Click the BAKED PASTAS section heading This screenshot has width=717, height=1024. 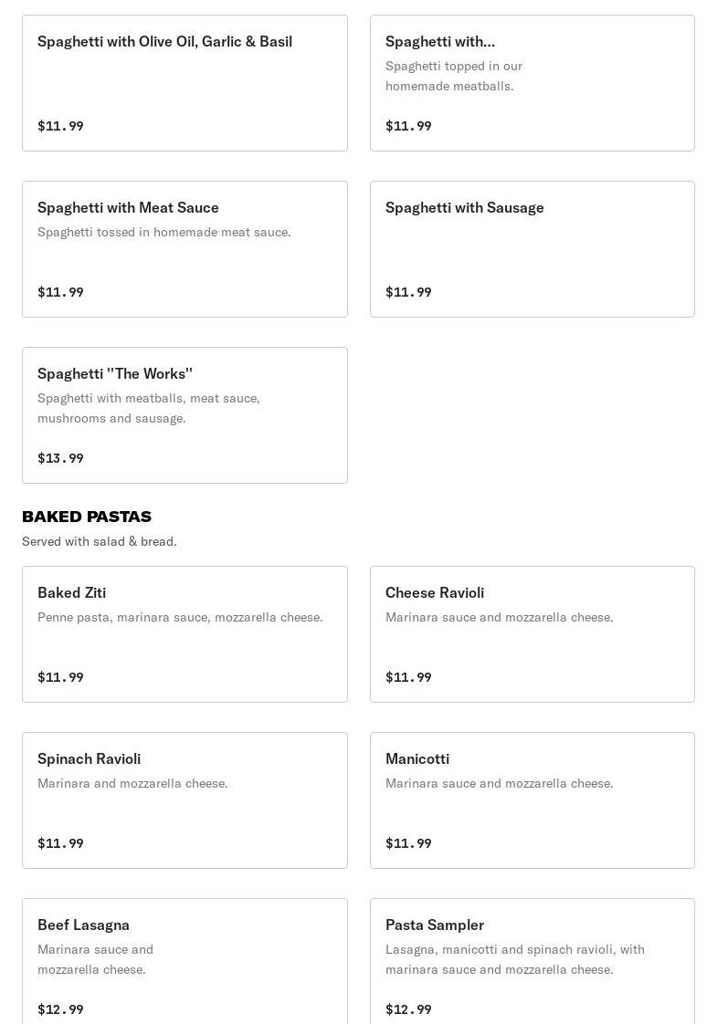pos(87,517)
